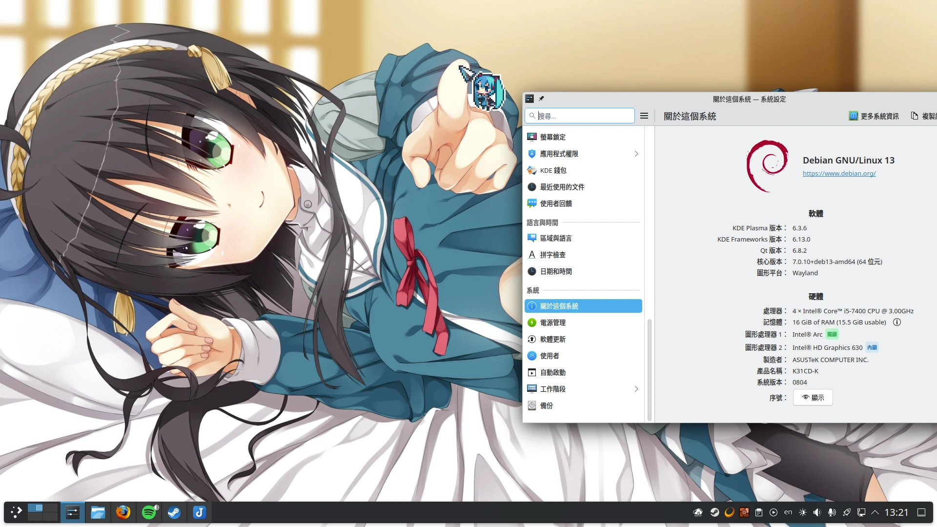Open Steam from the task manager icons
This screenshot has height=527, width=937.
pos(174,512)
